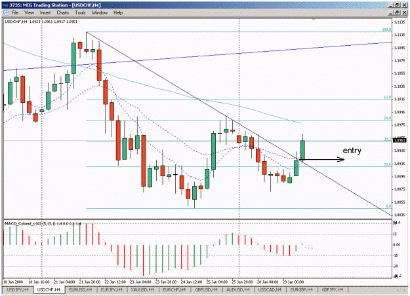Image resolution: width=410 pixels, height=296 pixels.
Task: Click the 1.0835 price axis value
Action: 400,215
